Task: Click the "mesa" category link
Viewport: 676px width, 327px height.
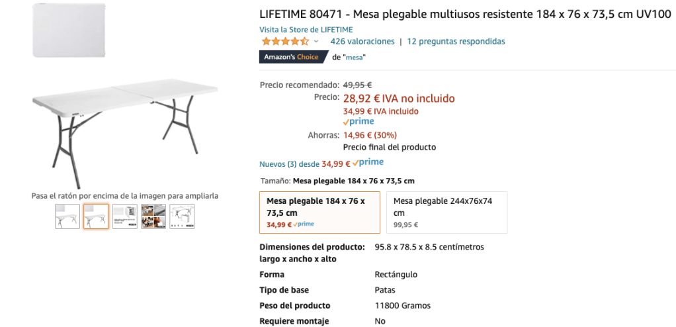Action: point(355,58)
